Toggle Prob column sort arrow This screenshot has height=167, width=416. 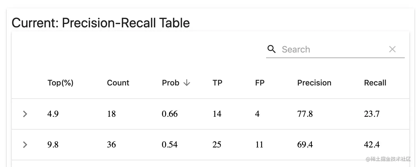(187, 83)
